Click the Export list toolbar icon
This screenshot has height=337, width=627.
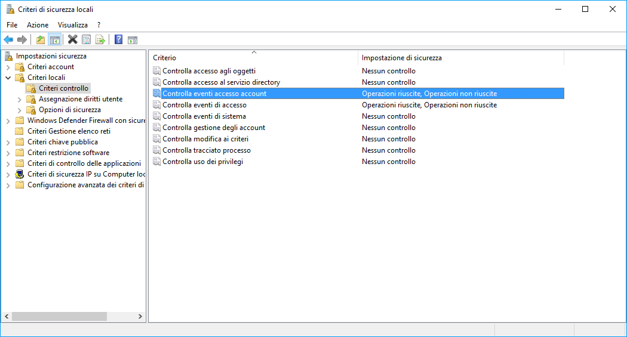coord(100,39)
